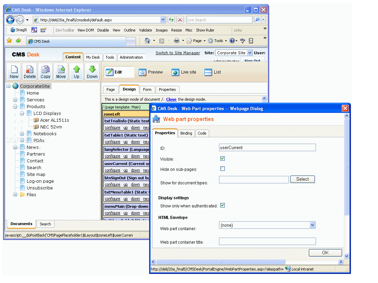Open the Web part container dropdown
The image size is (378, 283).
(312, 225)
